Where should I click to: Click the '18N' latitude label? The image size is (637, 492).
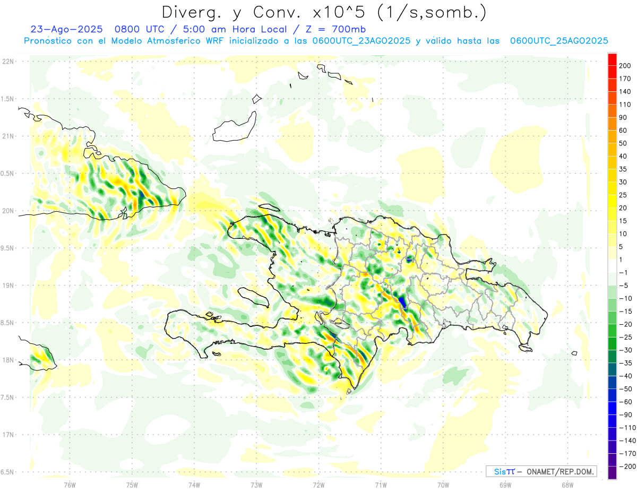click(x=8, y=360)
